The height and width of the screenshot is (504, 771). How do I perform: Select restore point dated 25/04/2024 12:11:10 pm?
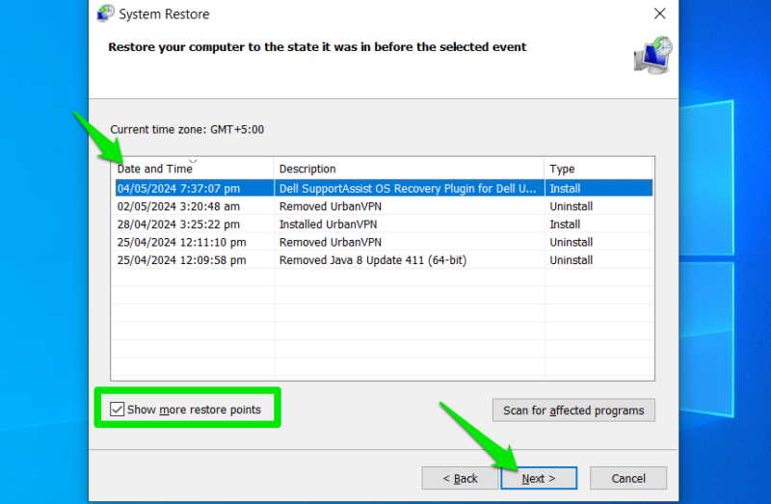384,242
